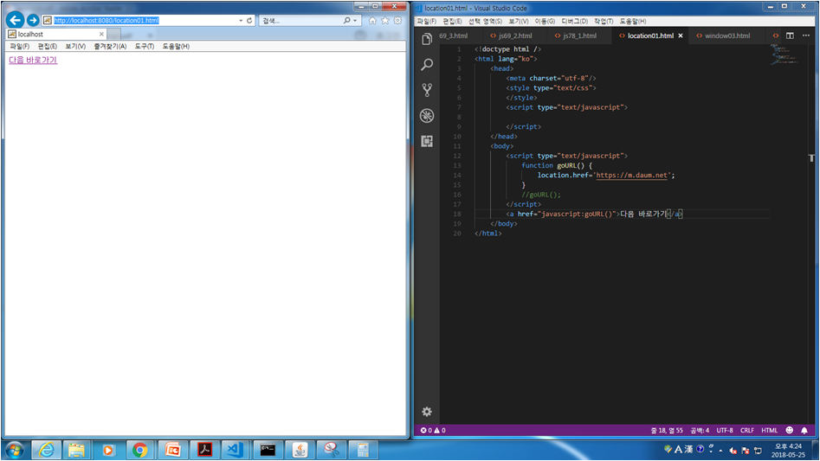Viewport: 820px width, 461px height.
Task: Change end of line sequence CRLF
Action: 746,430
